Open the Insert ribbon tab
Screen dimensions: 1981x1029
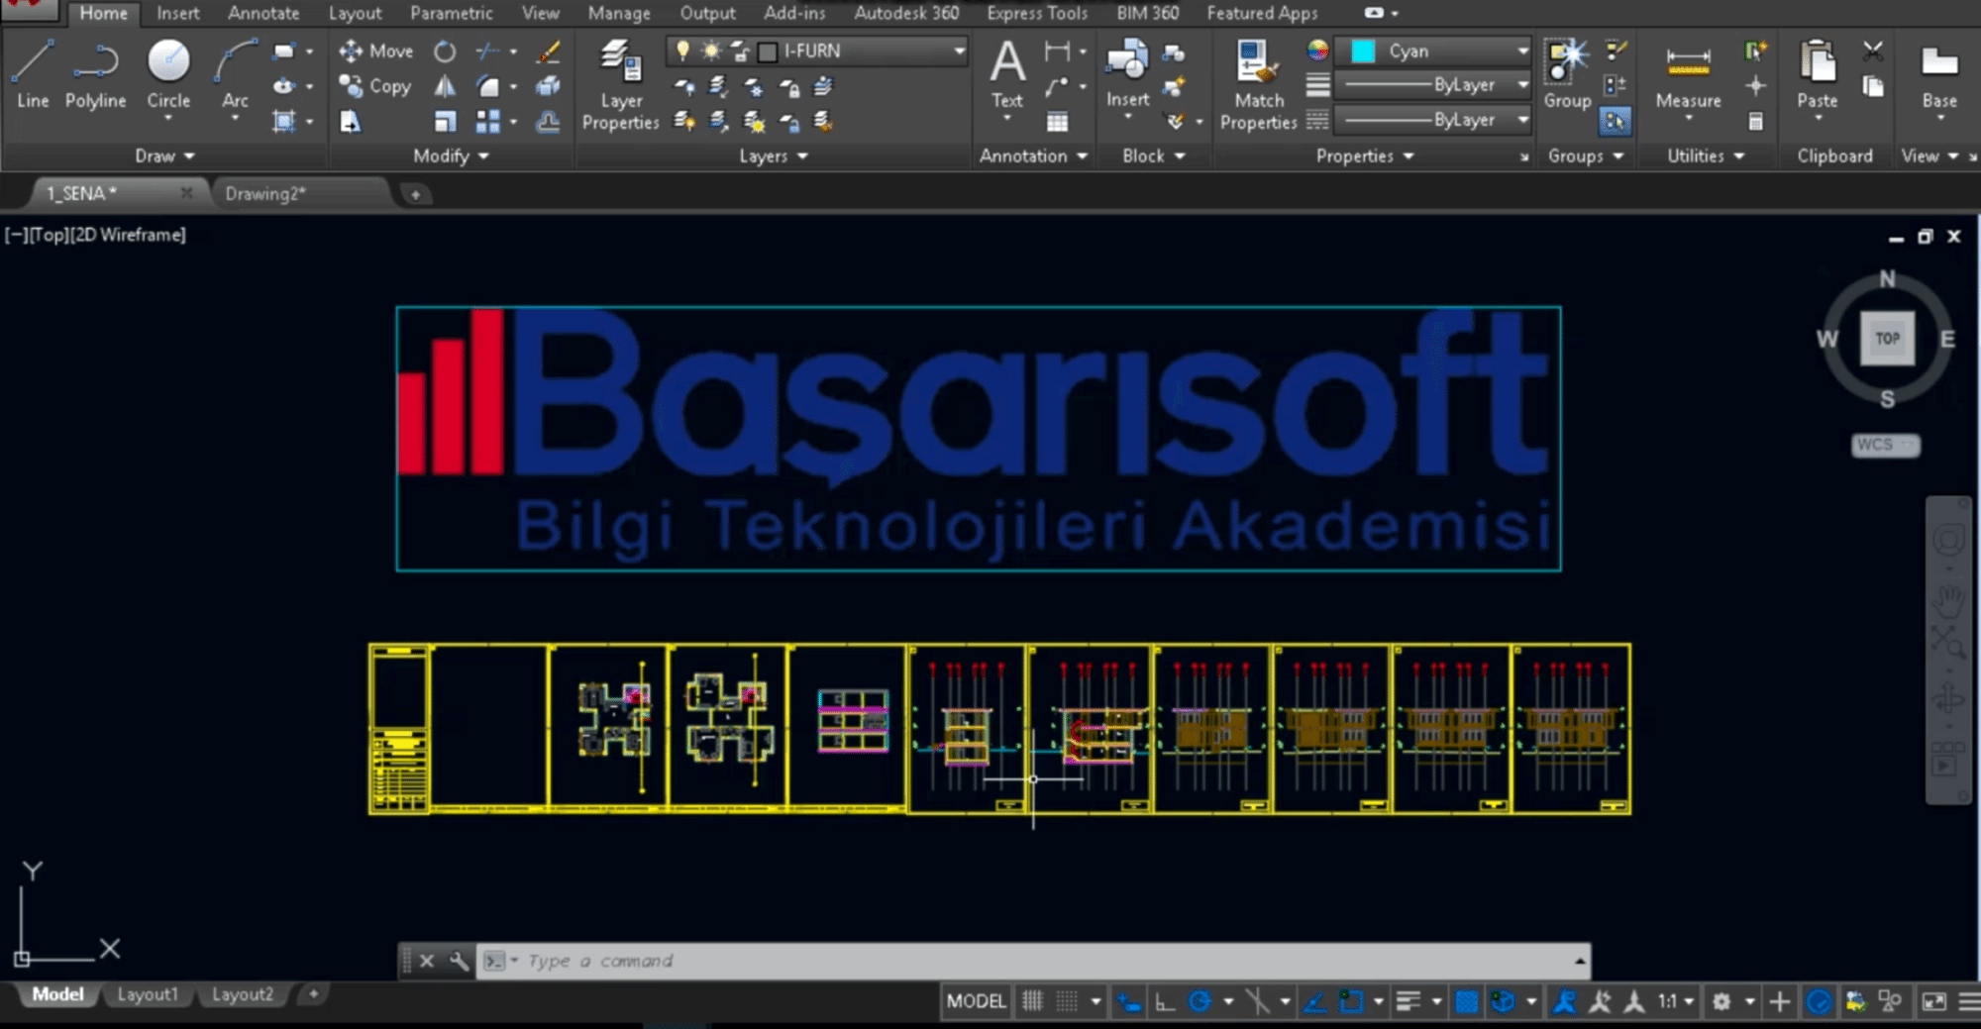tap(177, 13)
